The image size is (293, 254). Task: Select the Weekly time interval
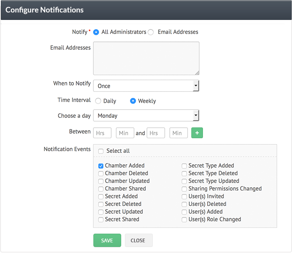pyautogui.click(x=133, y=101)
